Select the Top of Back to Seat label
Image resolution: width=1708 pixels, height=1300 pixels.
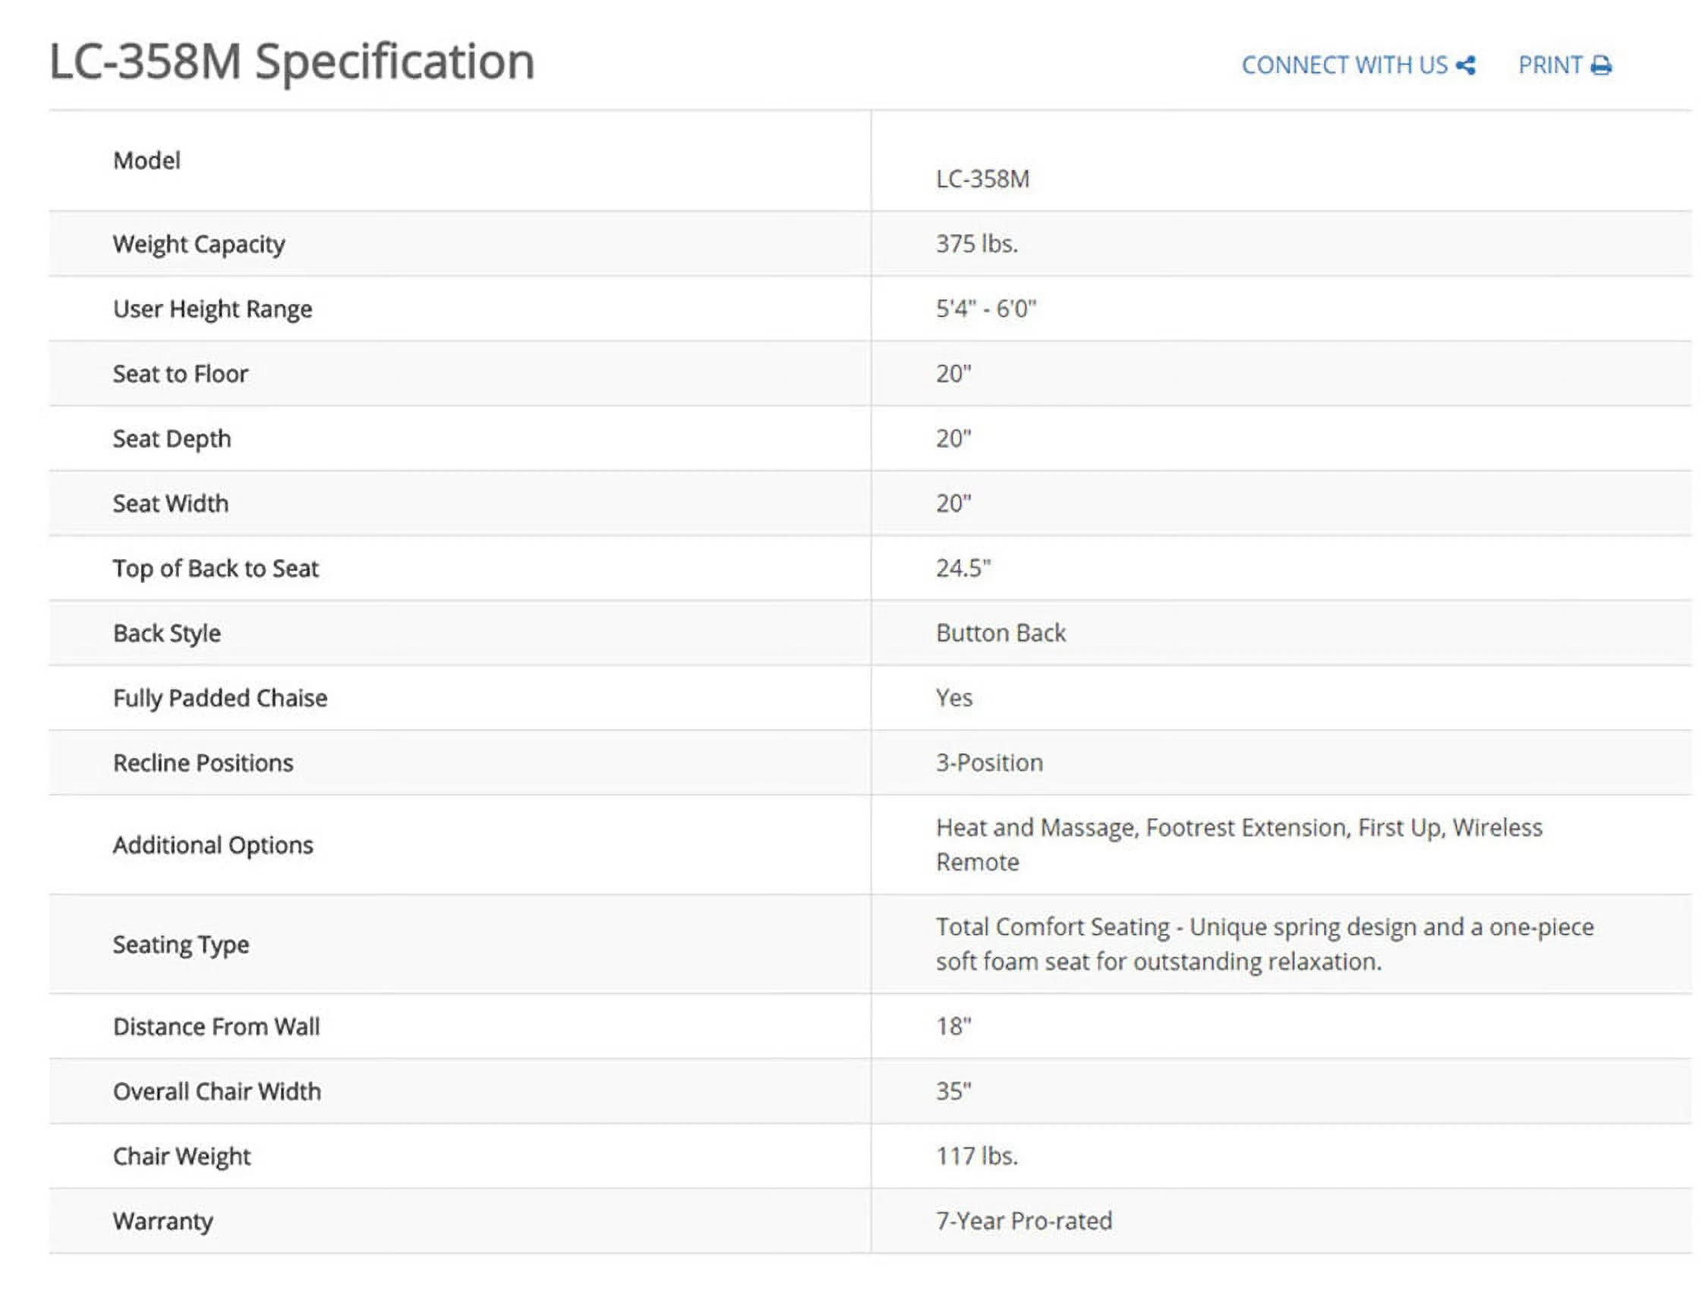pyautogui.click(x=216, y=569)
